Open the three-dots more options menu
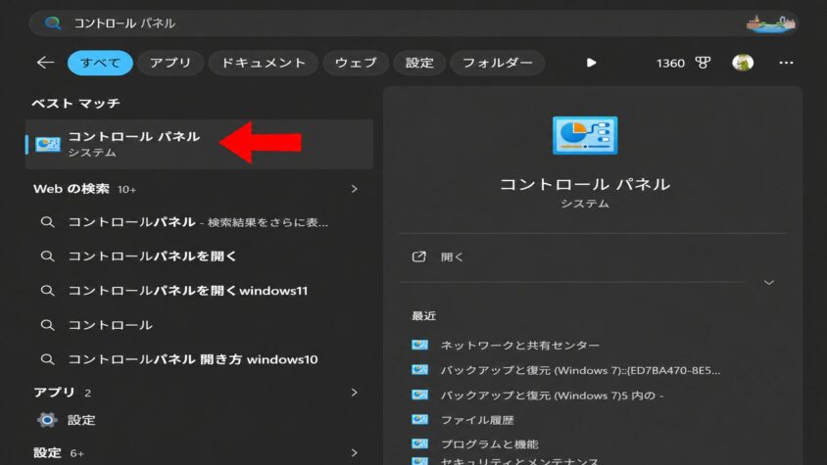 click(x=786, y=63)
